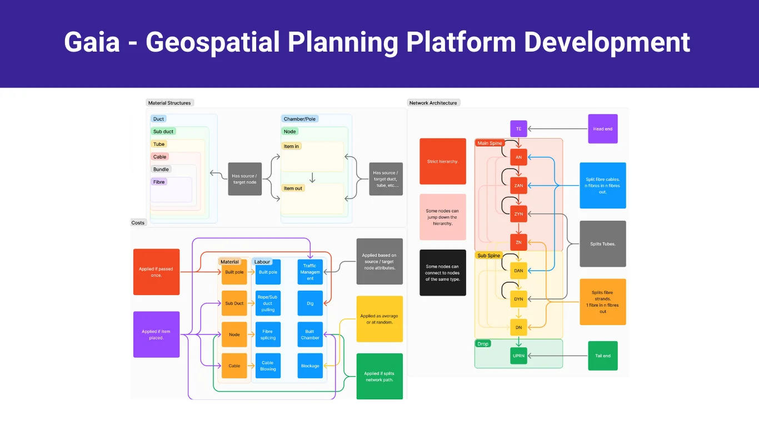This screenshot has width=759, height=426.
Task: Select the Network Architecture section label
Action: tap(433, 103)
